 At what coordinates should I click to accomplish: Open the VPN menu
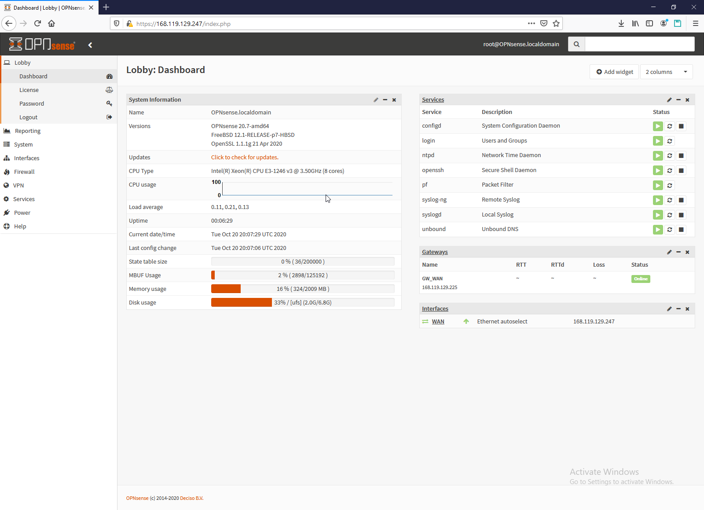coord(59,185)
